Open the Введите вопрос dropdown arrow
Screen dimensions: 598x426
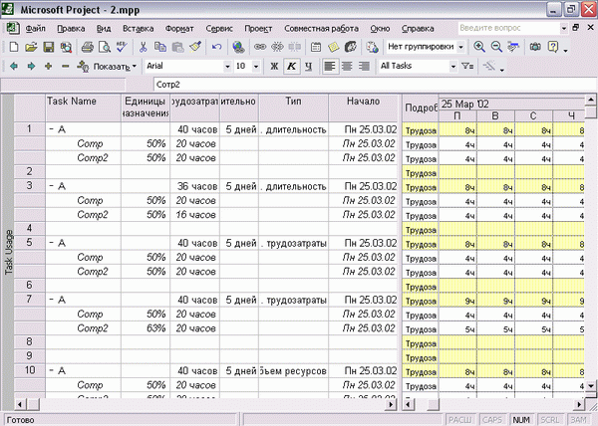pos(564,28)
